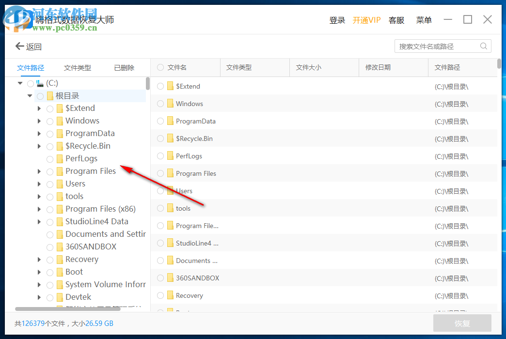Expand the ProgramData tree node
Image resolution: width=506 pixels, height=339 pixels.
coord(39,134)
